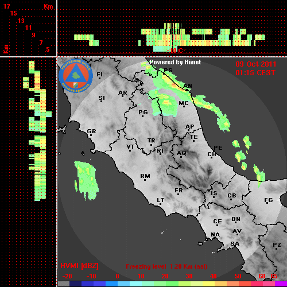
Task: Click the PE city marker on the map
Action: (x=218, y=148)
